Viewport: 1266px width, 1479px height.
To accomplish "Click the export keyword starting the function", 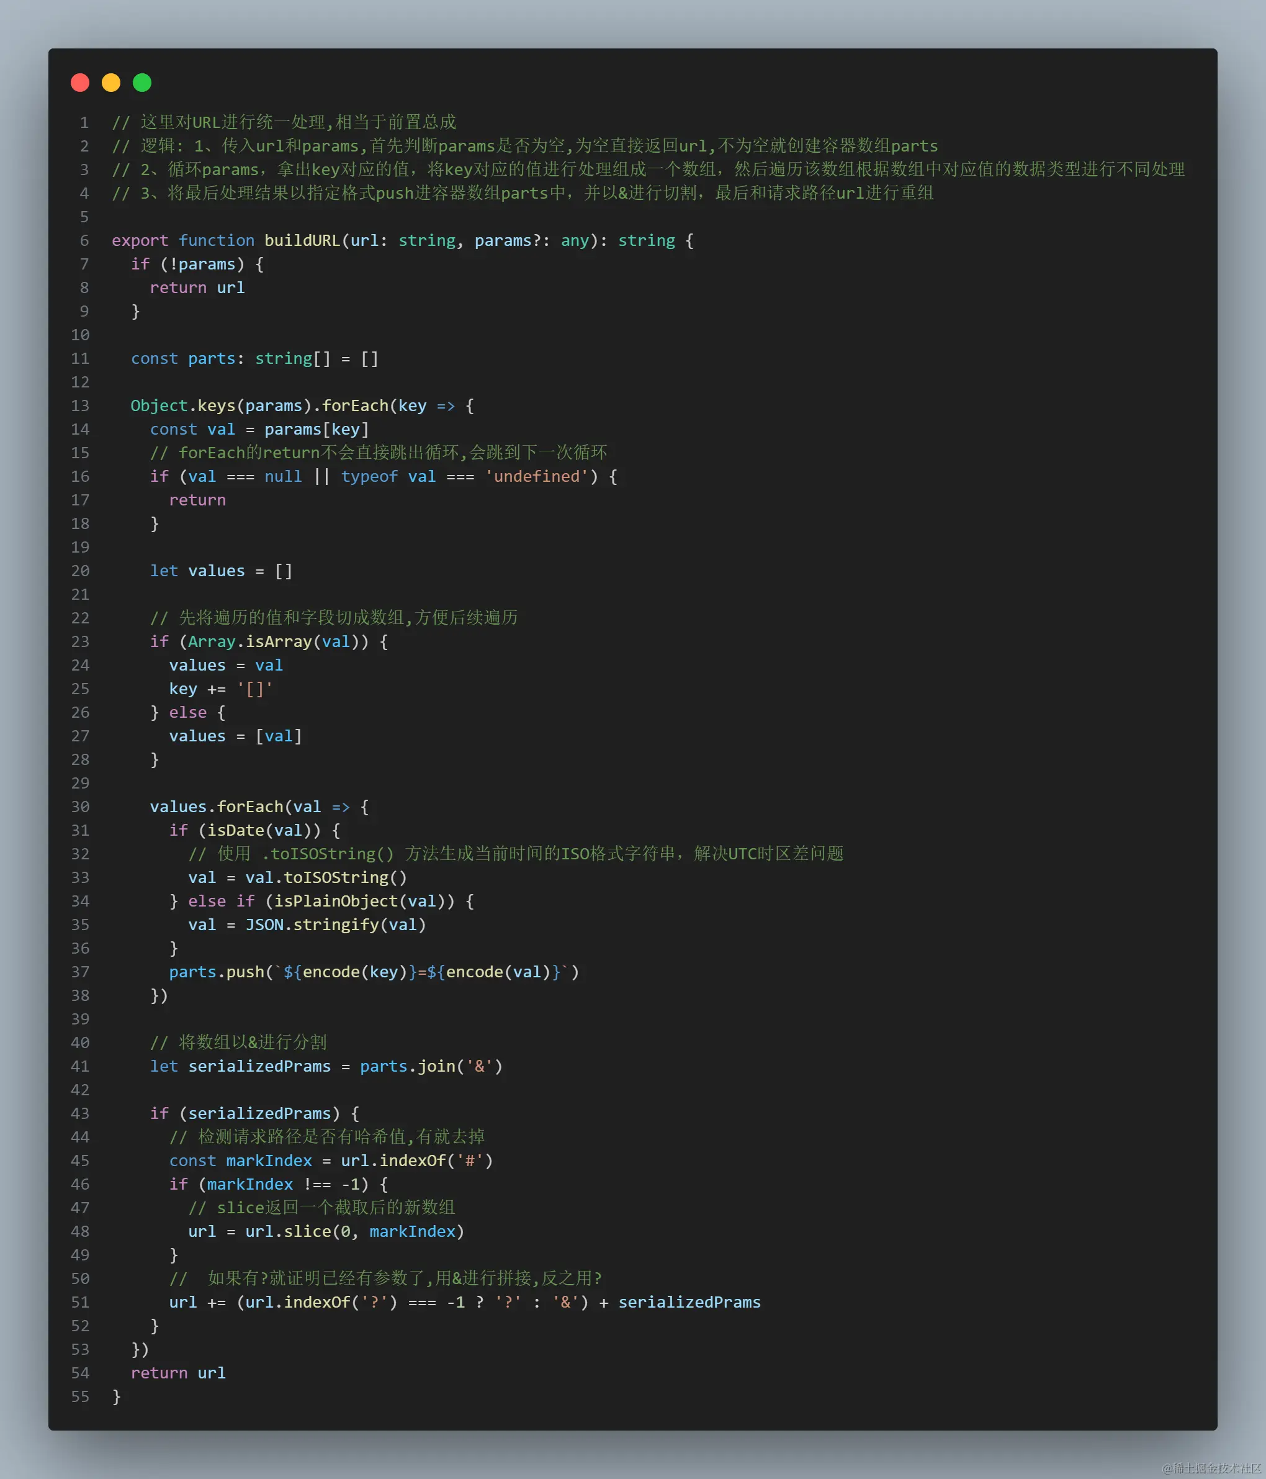I will [x=140, y=240].
